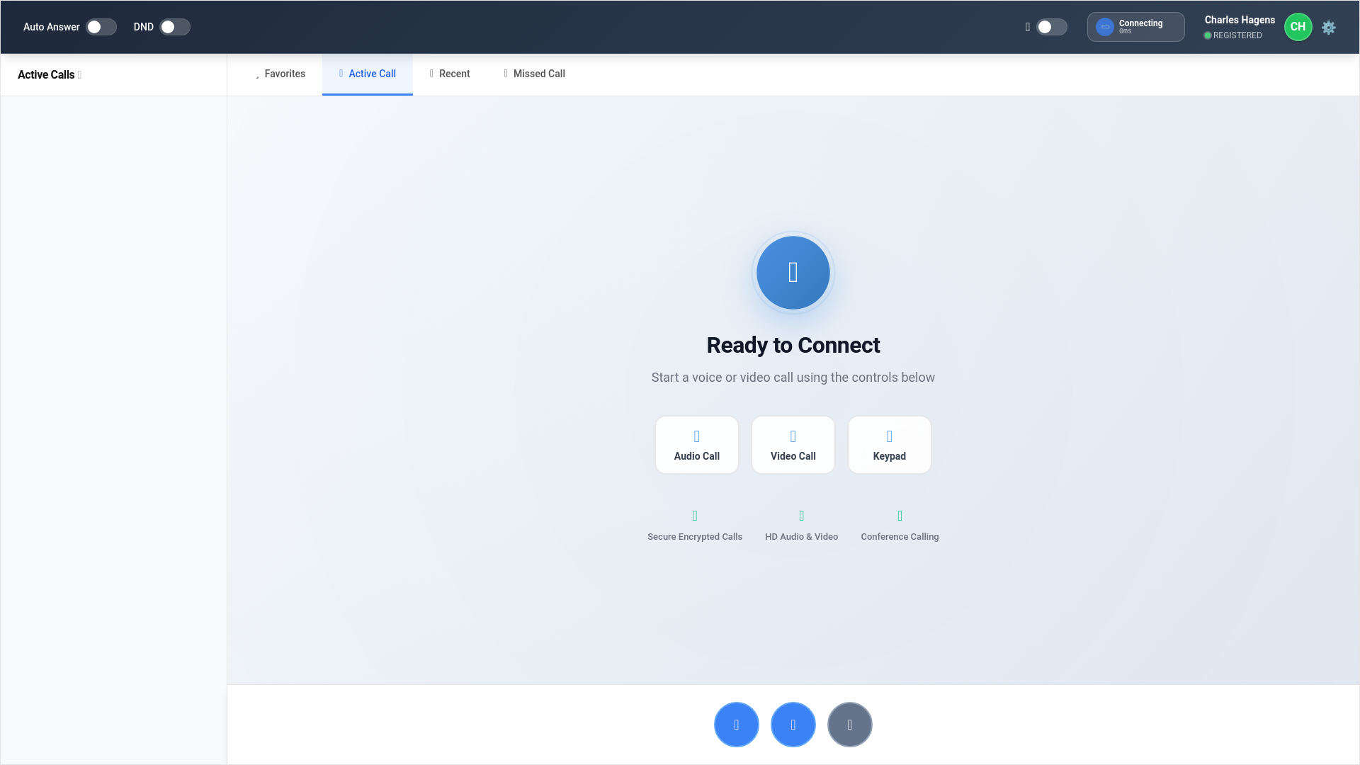Click the Secure Encrypted Calls label
This screenshot has width=1360, height=765.
(695, 537)
